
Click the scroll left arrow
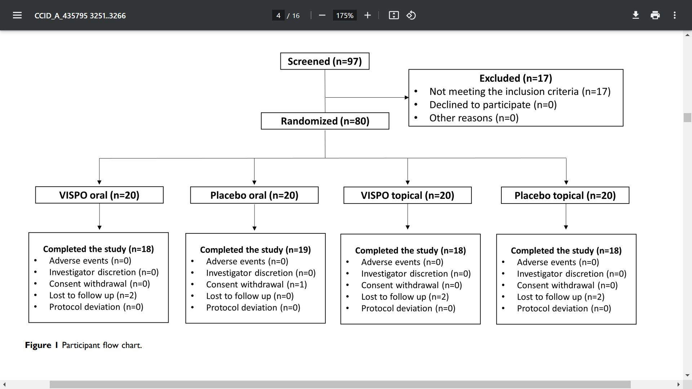(x=4, y=385)
